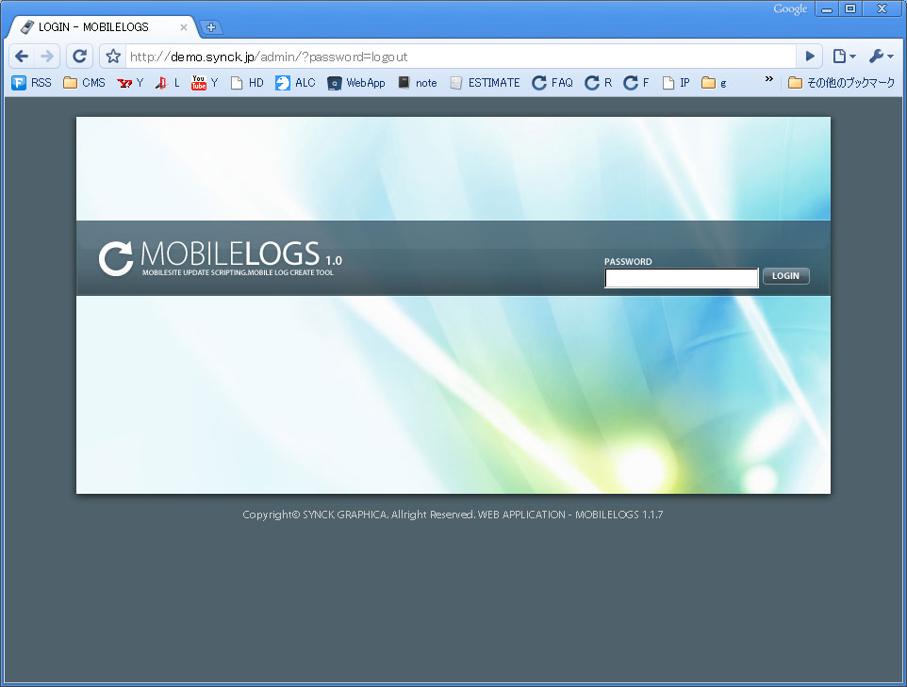Viewport: 907px width, 687px height.
Task: Open the CMS bookmark folder
Action: (x=85, y=83)
